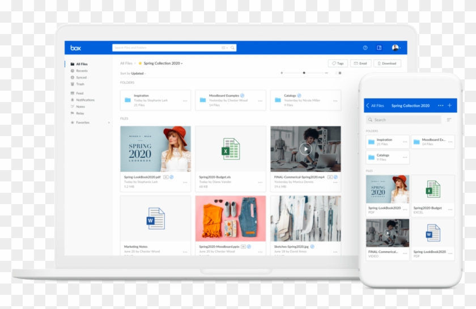
Task: Open Catalogs folder on phone
Action: tap(388, 158)
